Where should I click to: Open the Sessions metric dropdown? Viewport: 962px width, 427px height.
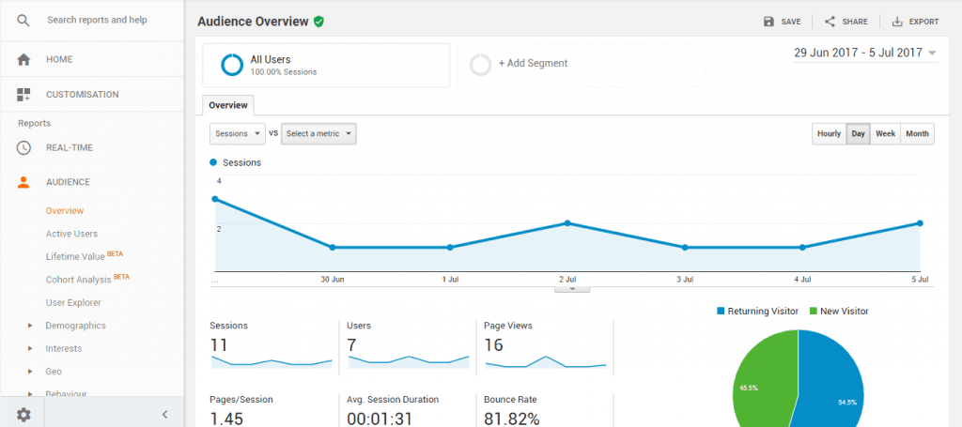pyautogui.click(x=238, y=133)
